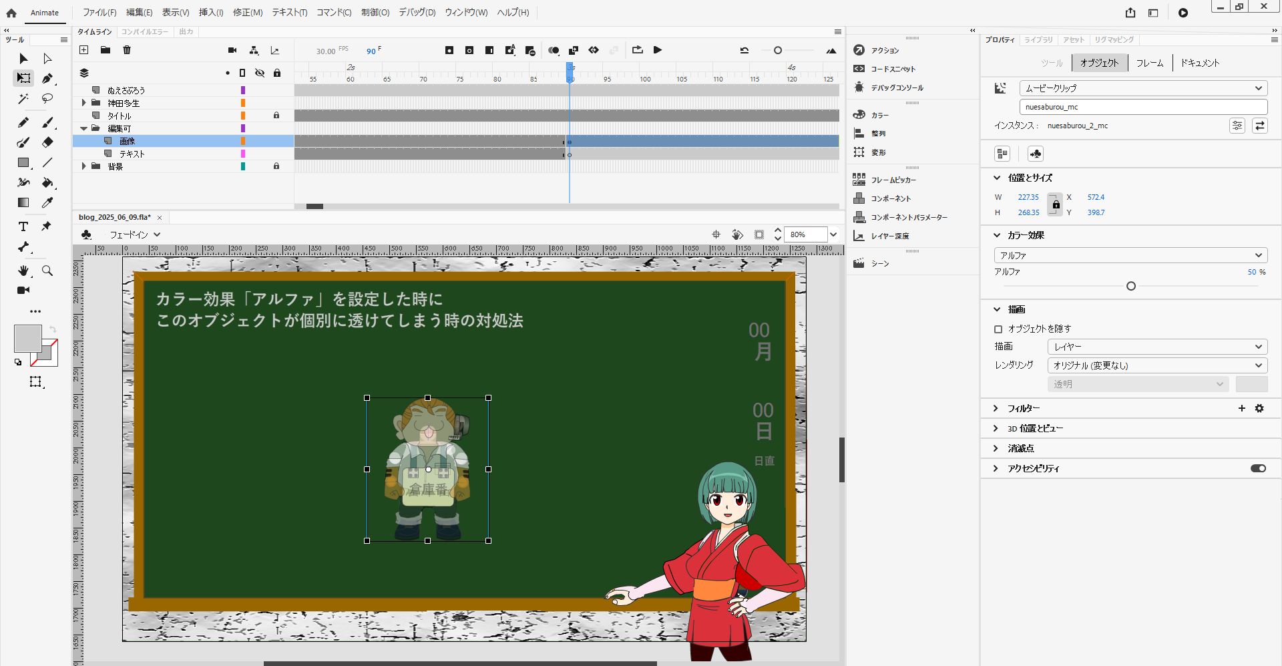Image resolution: width=1282 pixels, height=666 pixels.
Task: Enable onion skin in the timeline
Action: click(x=554, y=50)
